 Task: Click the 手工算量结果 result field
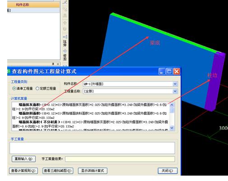(120, 159)
